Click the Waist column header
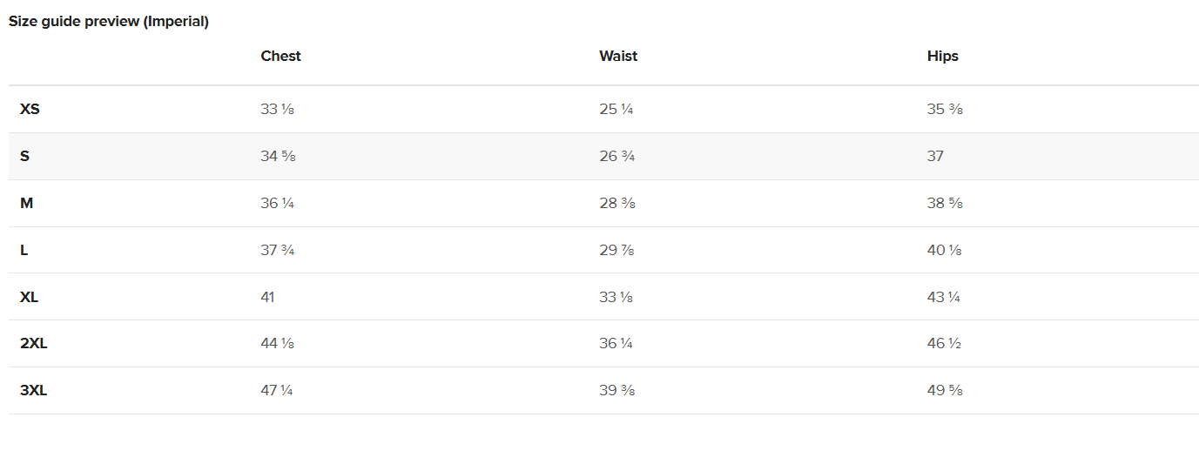Viewport: 1199px width, 451px height. pos(618,56)
